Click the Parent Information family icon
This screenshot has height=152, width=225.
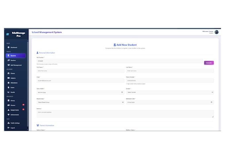38,125
